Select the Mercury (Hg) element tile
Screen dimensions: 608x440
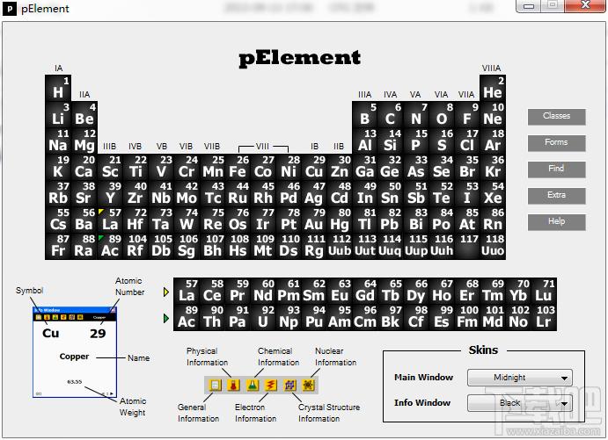[x=340, y=220]
